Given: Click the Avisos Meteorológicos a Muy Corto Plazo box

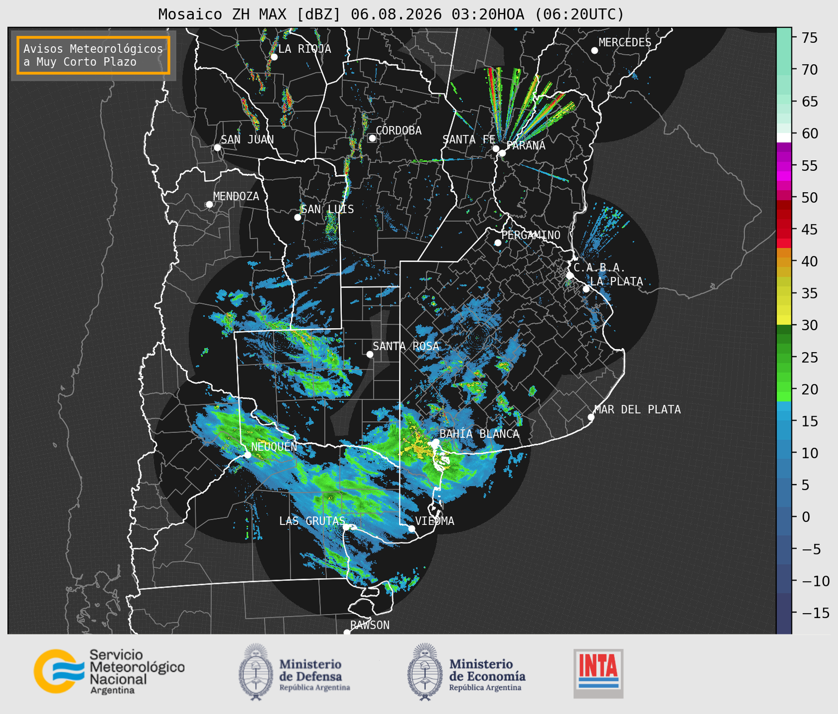Looking at the screenshot, I should (93, 55).
